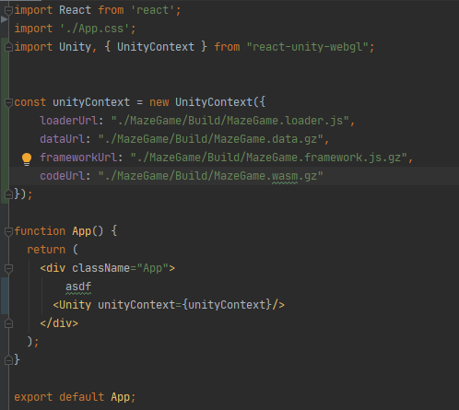Image resolution: width=459 pixels, height=410 pixels.
Task: Click fold marker at react-unity-webgl import line
Action: (x=8, y=47)
